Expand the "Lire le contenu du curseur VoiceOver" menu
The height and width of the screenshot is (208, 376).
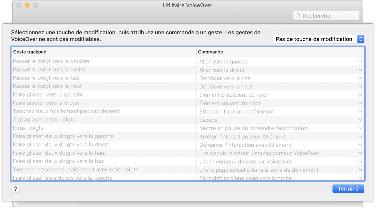click(360, 161)
